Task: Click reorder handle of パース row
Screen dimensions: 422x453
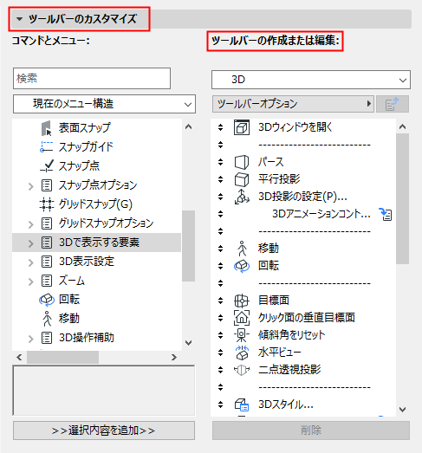Action: pos(221,162)
